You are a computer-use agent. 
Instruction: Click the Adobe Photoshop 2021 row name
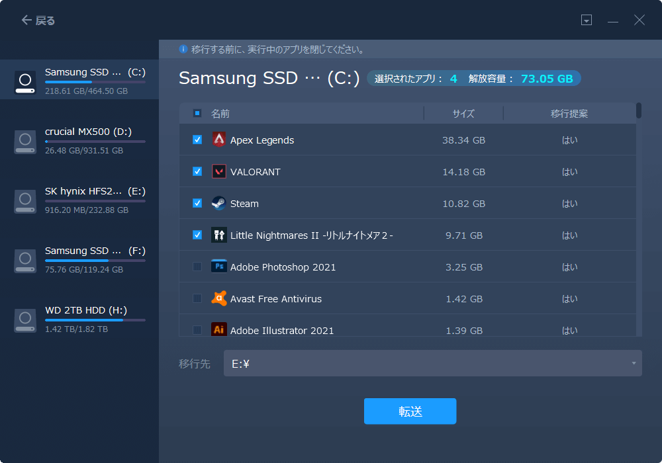tap(283, 267)
